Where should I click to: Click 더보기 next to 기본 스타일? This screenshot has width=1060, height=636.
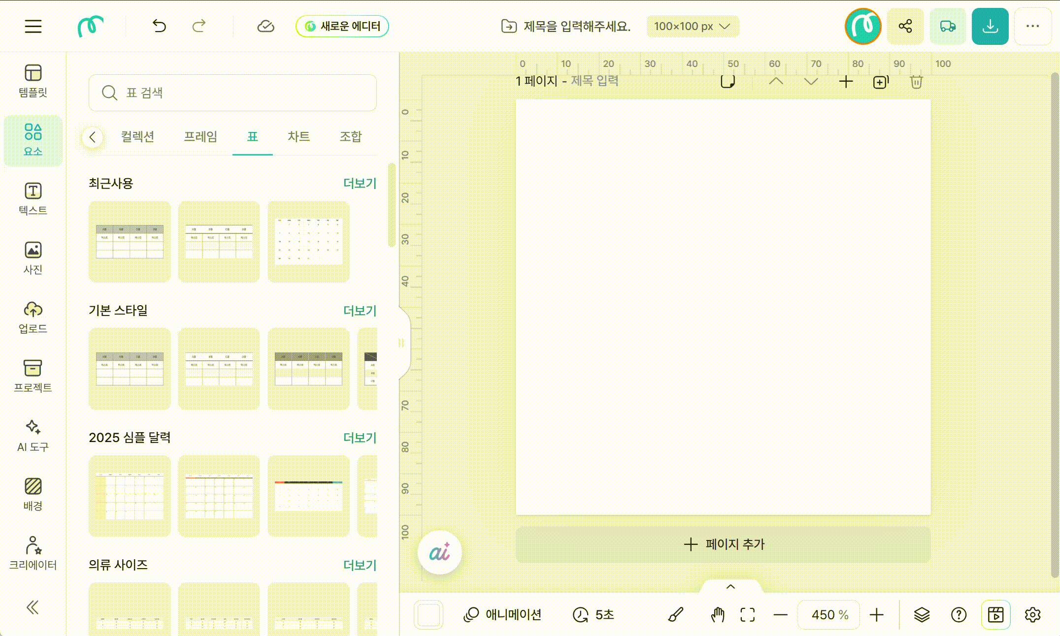360,311
